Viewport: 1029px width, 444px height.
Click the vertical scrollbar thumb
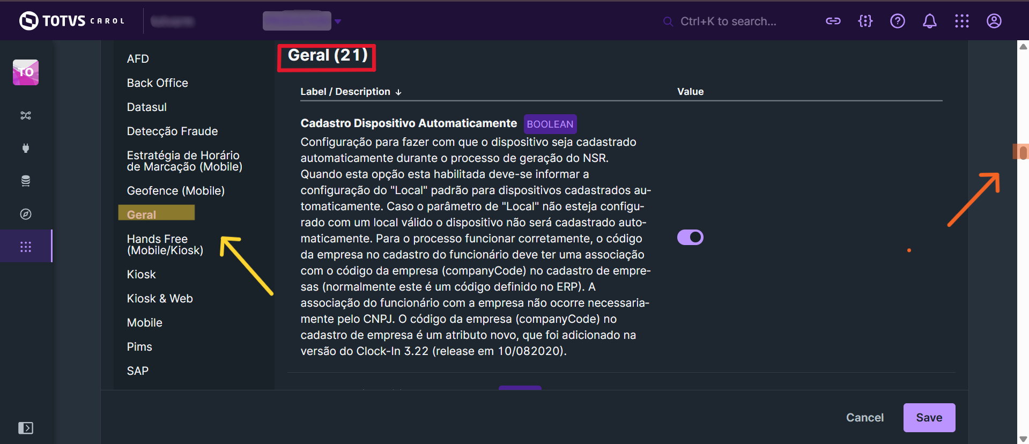point(1023,152)
